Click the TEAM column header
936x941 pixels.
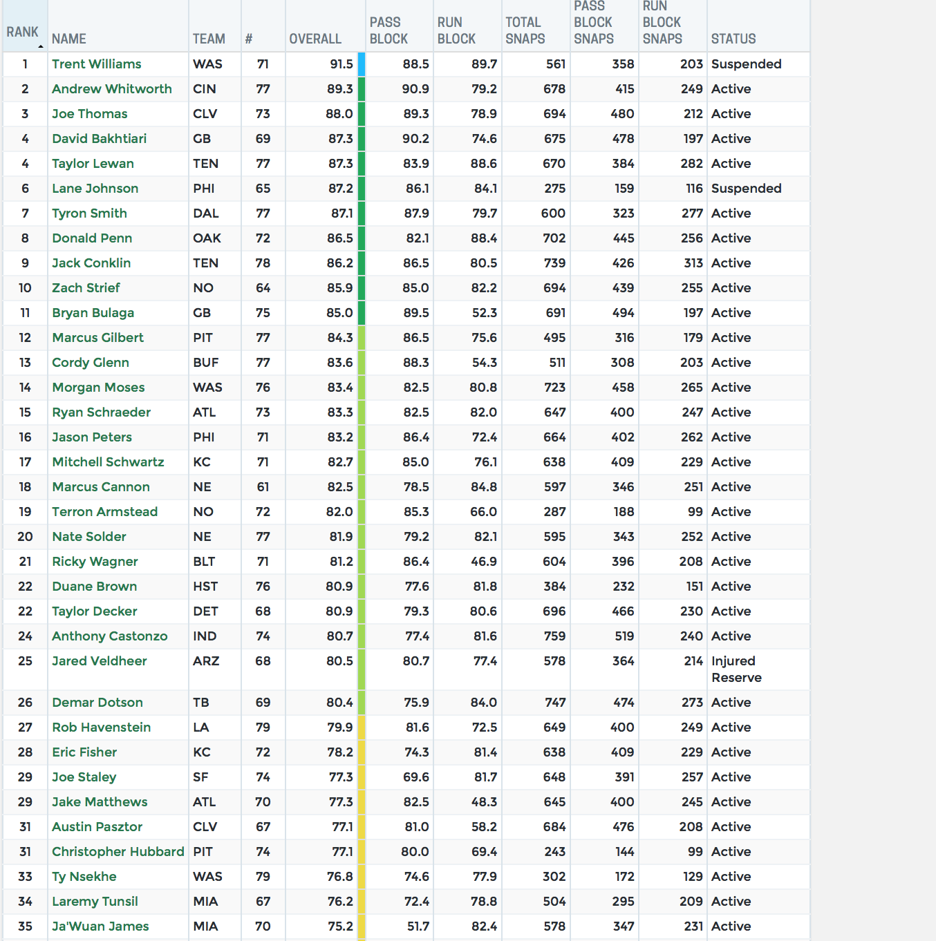coord(209,39)
